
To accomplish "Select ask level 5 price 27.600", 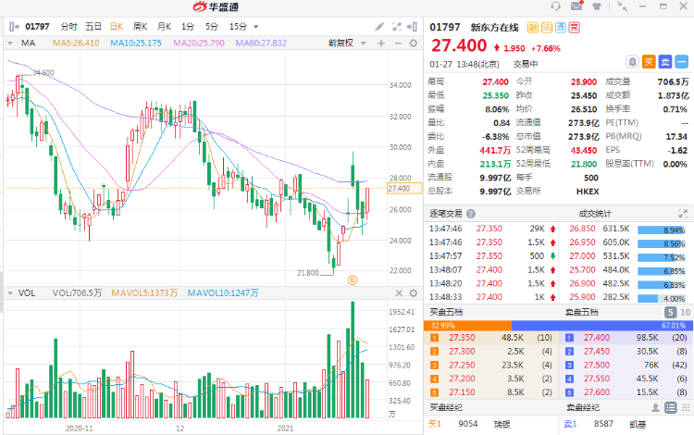I will [x=597, y=392].
